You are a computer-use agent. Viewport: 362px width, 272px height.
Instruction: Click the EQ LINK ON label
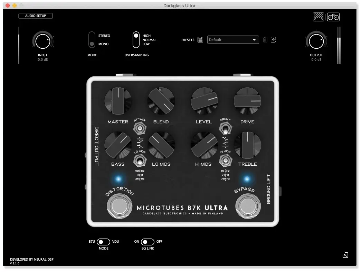[x=137, y=242]
